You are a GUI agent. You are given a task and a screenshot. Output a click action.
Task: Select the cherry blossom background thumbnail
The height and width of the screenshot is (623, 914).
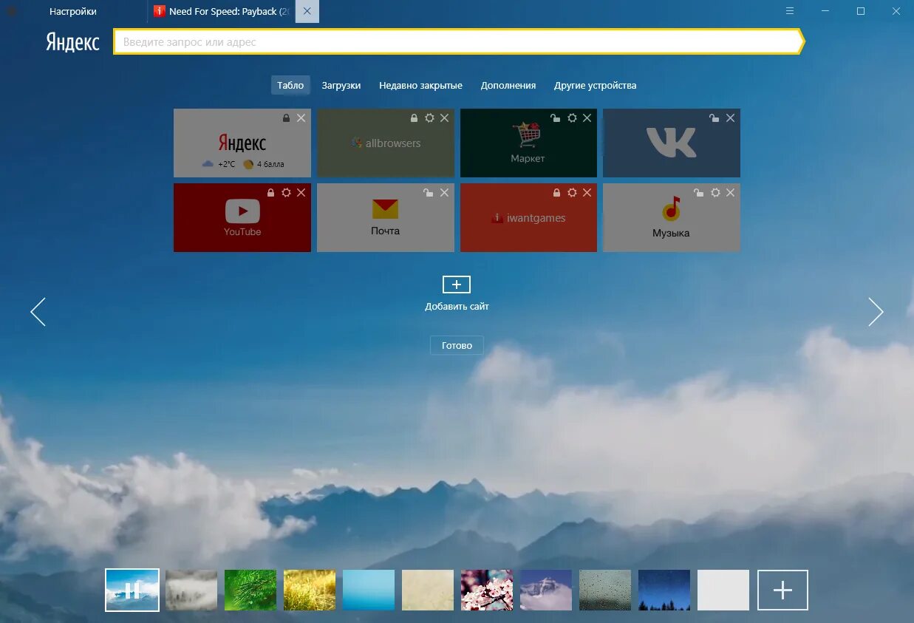coord(487,590)
